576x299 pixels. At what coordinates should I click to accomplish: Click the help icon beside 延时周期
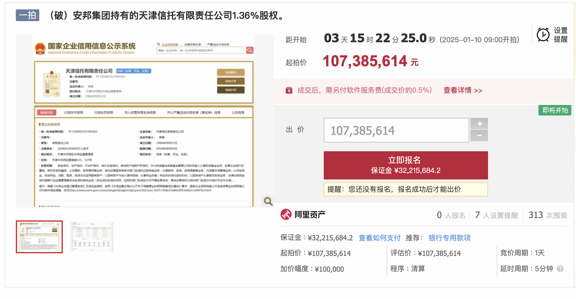click(x=560, y=269)
